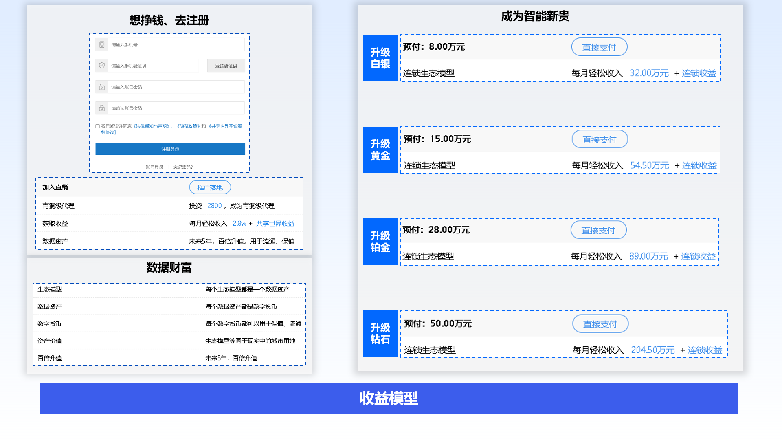Tick the agreement checkbox above 注册登录
Viewport: 782px width, 440px height.
point(97,126)
